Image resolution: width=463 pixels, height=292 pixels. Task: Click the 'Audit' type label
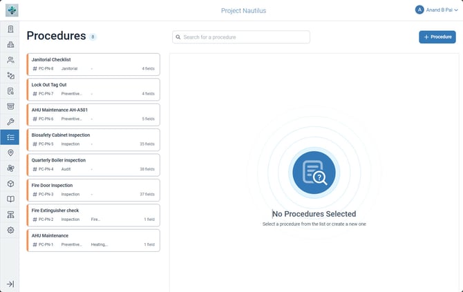66,169
